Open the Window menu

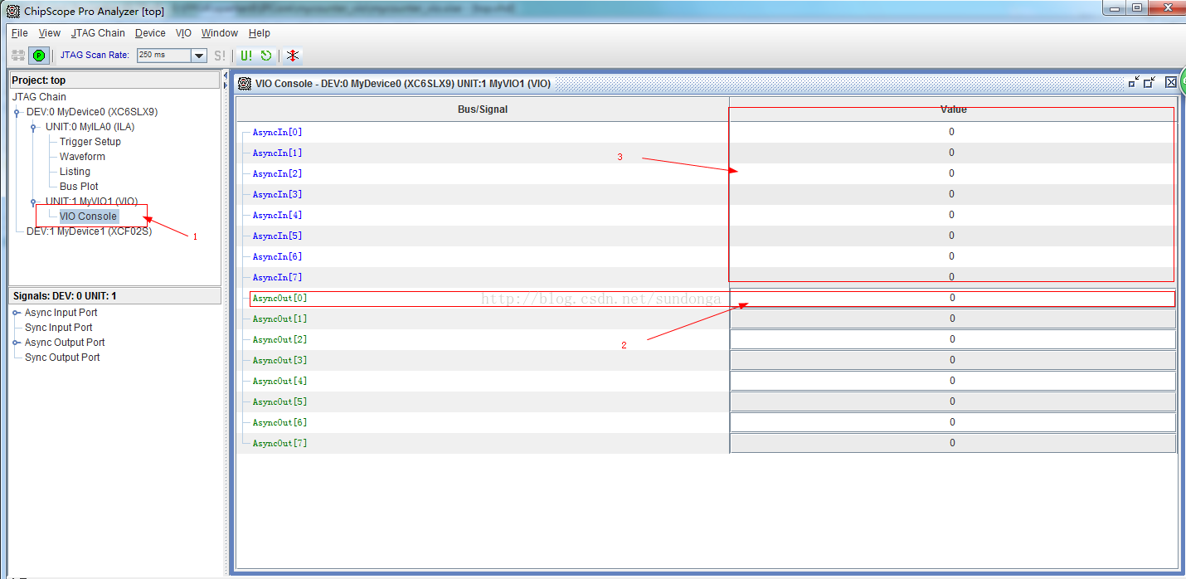point(220,33)
